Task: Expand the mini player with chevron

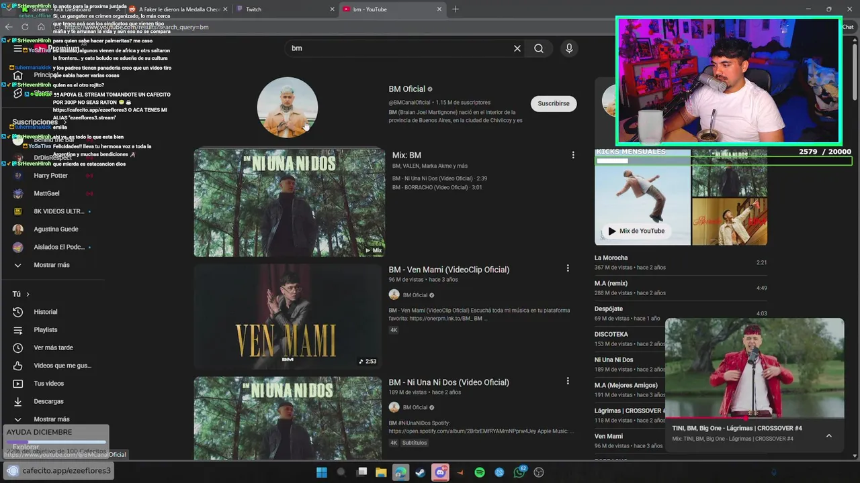Action: [829, 435]
